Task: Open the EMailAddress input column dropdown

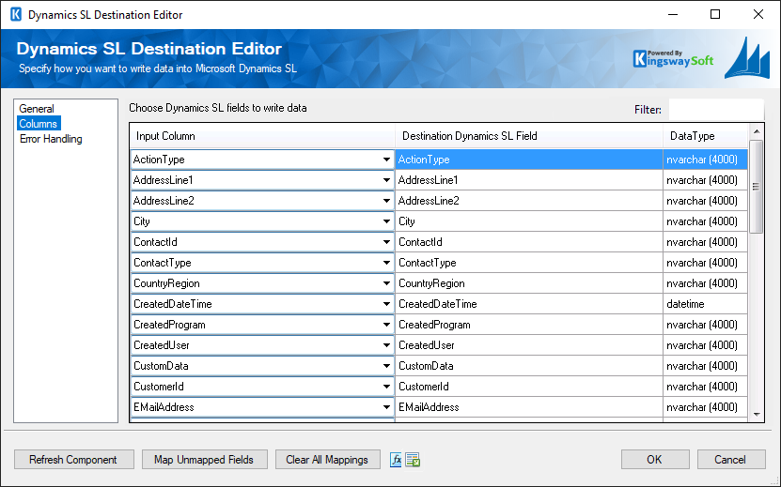Action: point(386,407)
